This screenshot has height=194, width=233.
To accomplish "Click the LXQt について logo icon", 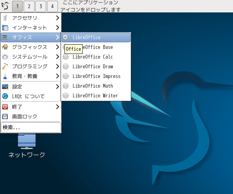I will [x=5, y=96].
